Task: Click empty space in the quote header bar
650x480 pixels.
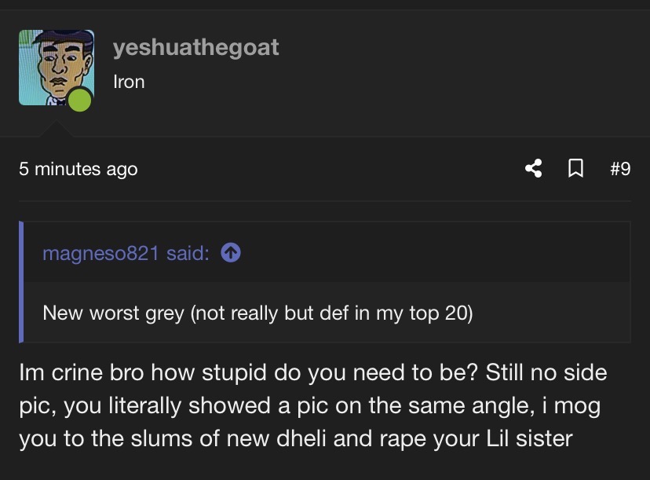Action: tap(432, 253)
